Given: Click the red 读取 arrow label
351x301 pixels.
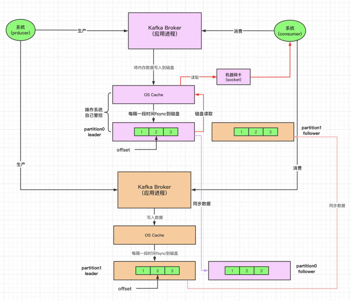Looking at the screenshot, I should (x=195, y=77).
